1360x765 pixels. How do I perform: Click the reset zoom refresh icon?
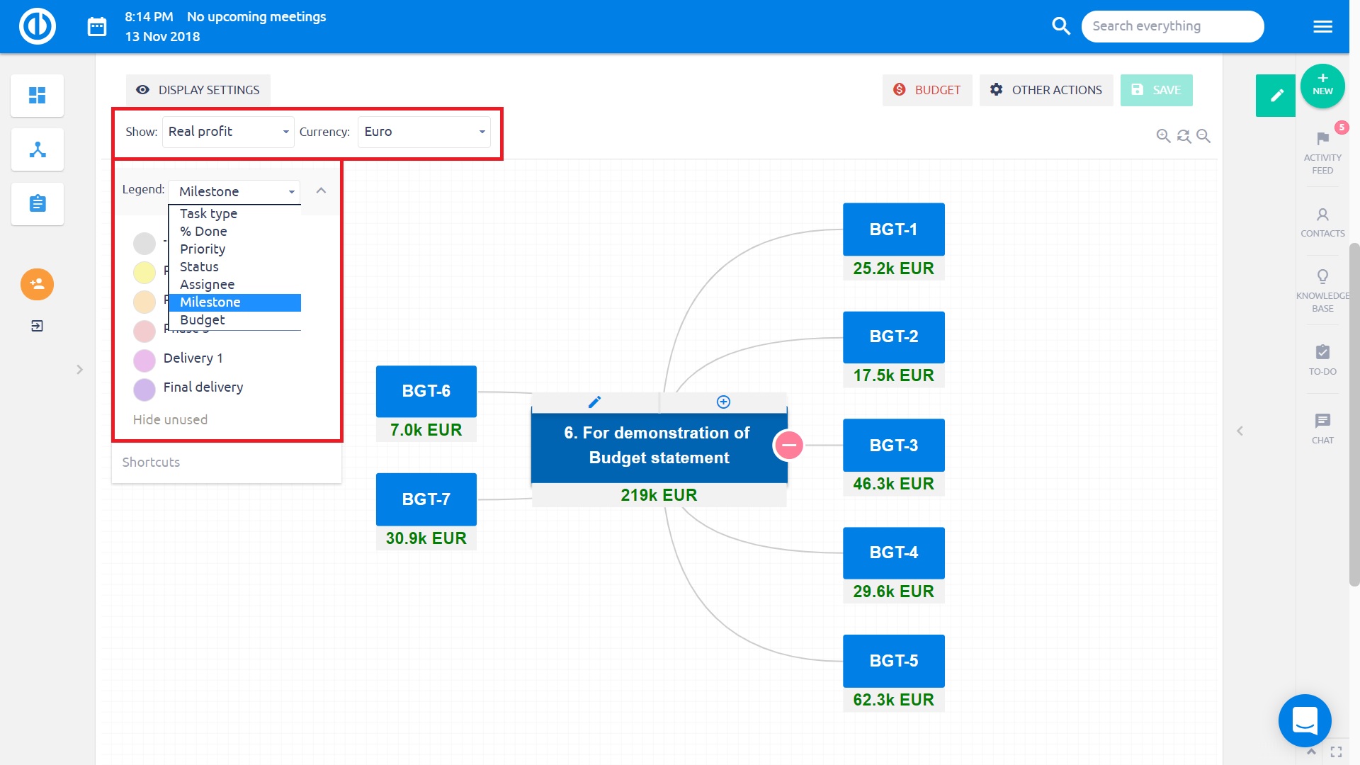click(1184, 135)
